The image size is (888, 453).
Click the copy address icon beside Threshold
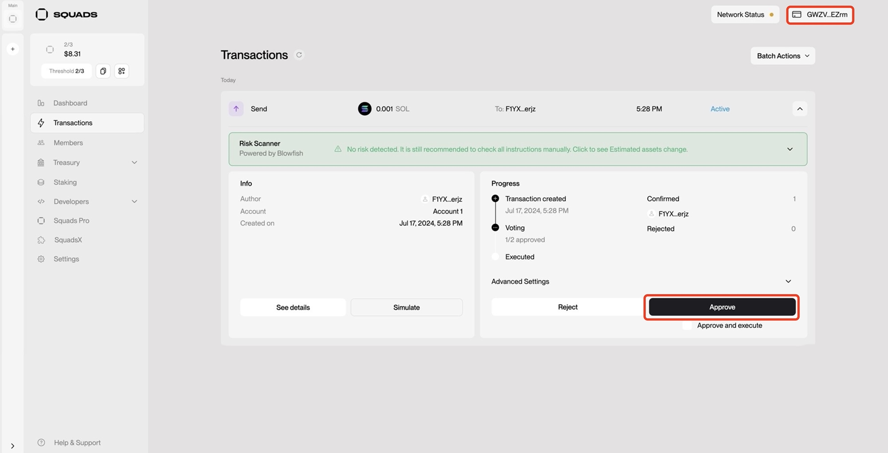(103, 71)
